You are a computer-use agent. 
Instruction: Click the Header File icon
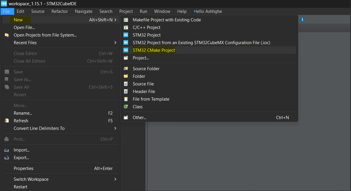click(126, 92)
